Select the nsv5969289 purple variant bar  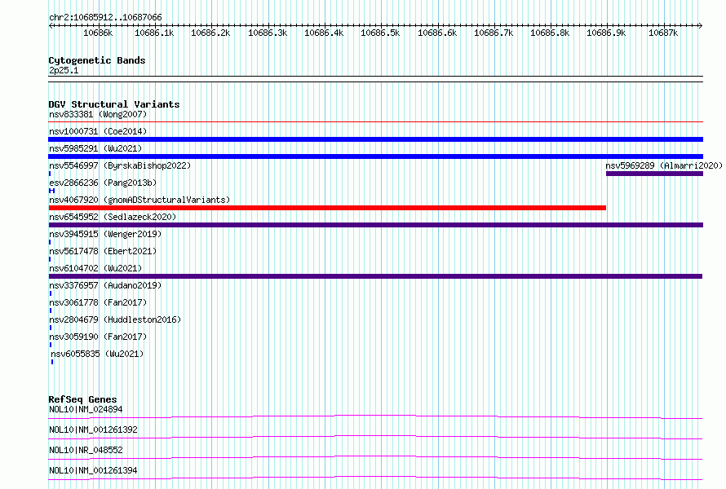tap(655, 174)
